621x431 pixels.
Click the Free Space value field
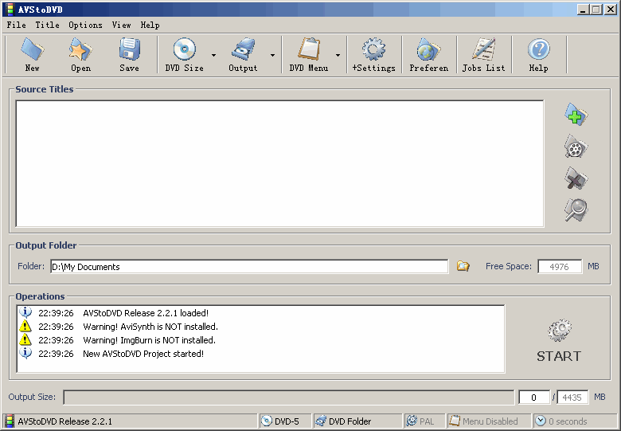pos(560,267)
